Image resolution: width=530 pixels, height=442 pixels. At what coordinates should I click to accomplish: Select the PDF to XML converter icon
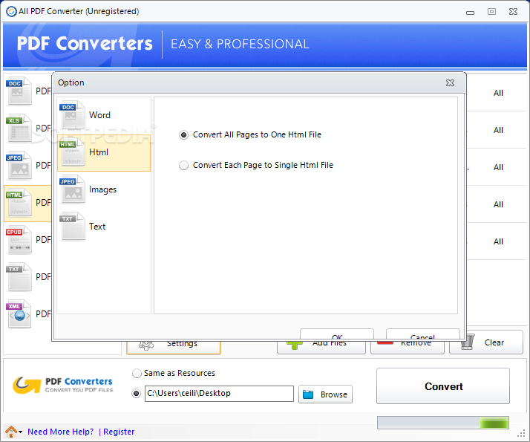point(19,314)
